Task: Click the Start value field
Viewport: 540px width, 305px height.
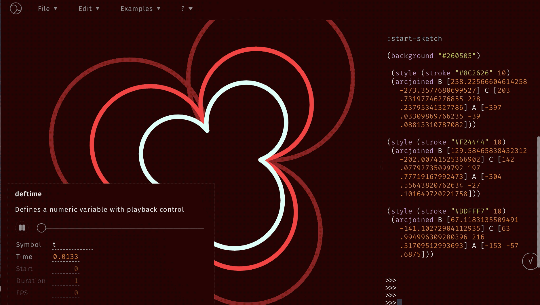Action: tap(66, 269)
